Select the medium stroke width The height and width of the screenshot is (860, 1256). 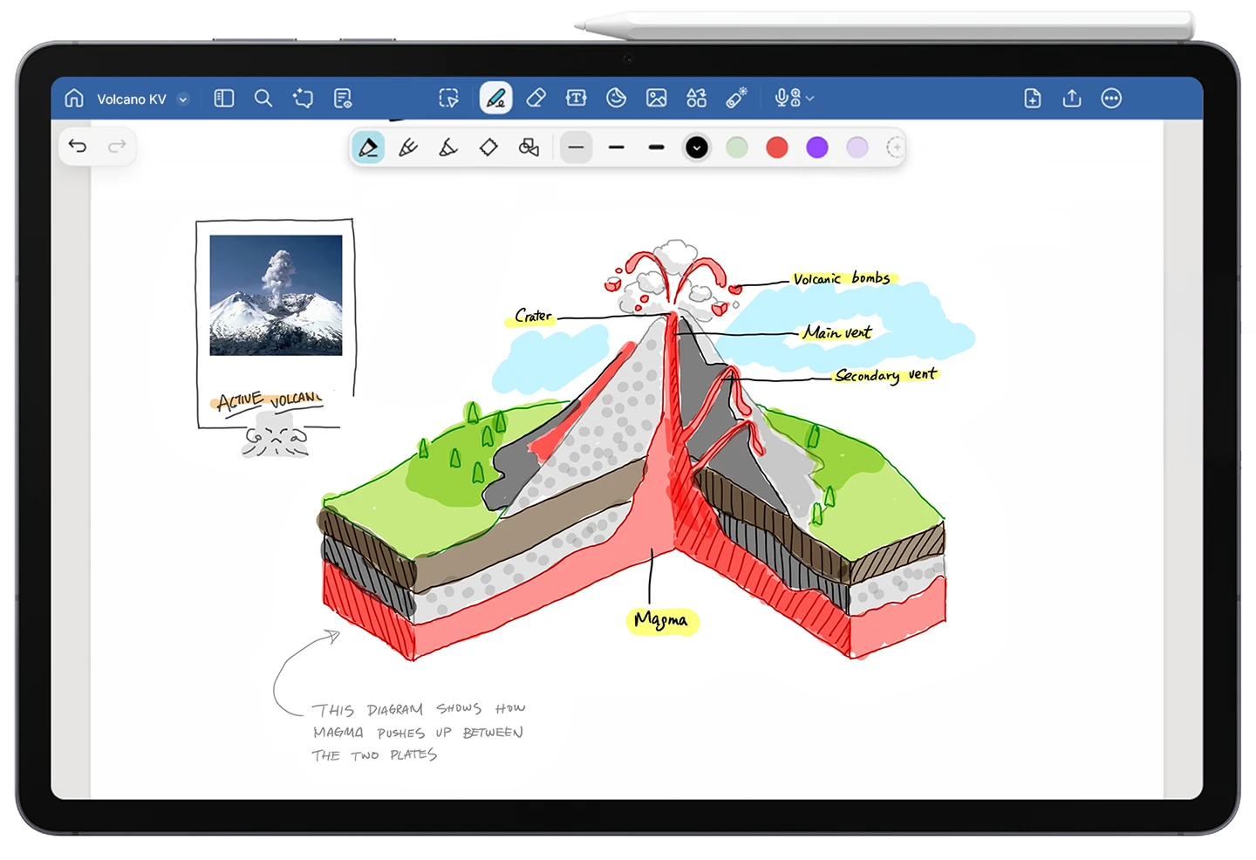click(617, 147)
